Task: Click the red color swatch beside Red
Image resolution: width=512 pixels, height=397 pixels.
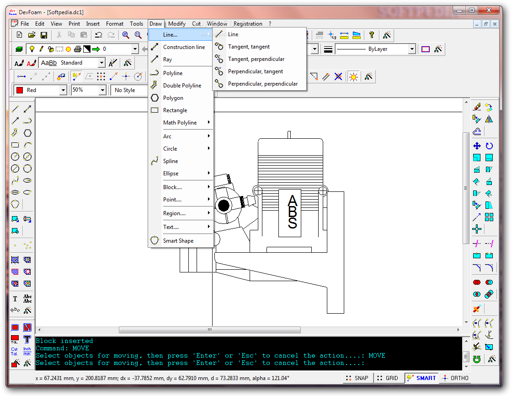Action: pyautogui.click(x=20, y=90)
